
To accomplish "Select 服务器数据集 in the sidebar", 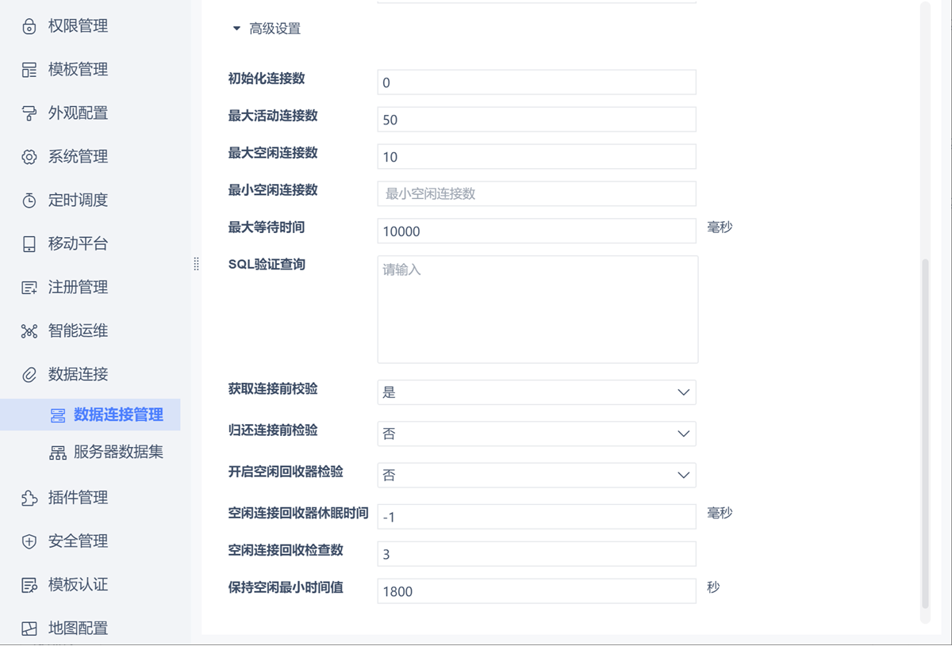I will click(117, 453).
